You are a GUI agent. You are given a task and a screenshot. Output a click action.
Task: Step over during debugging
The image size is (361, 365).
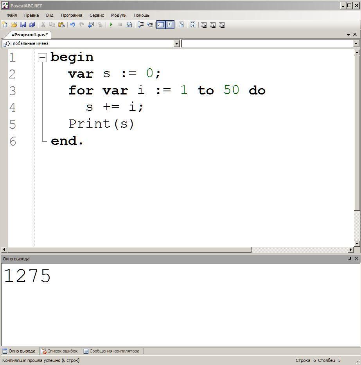click(x=141, y=25)
